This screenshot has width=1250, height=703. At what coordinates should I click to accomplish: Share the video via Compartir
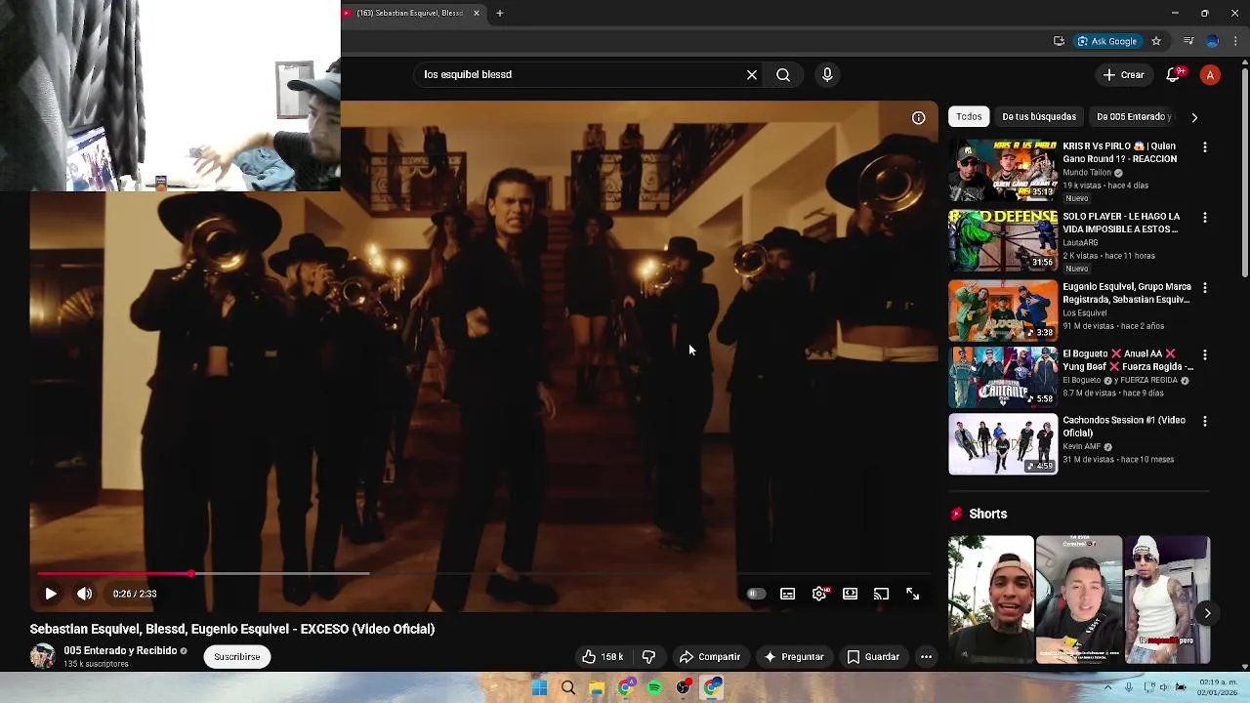coord(710,657)
